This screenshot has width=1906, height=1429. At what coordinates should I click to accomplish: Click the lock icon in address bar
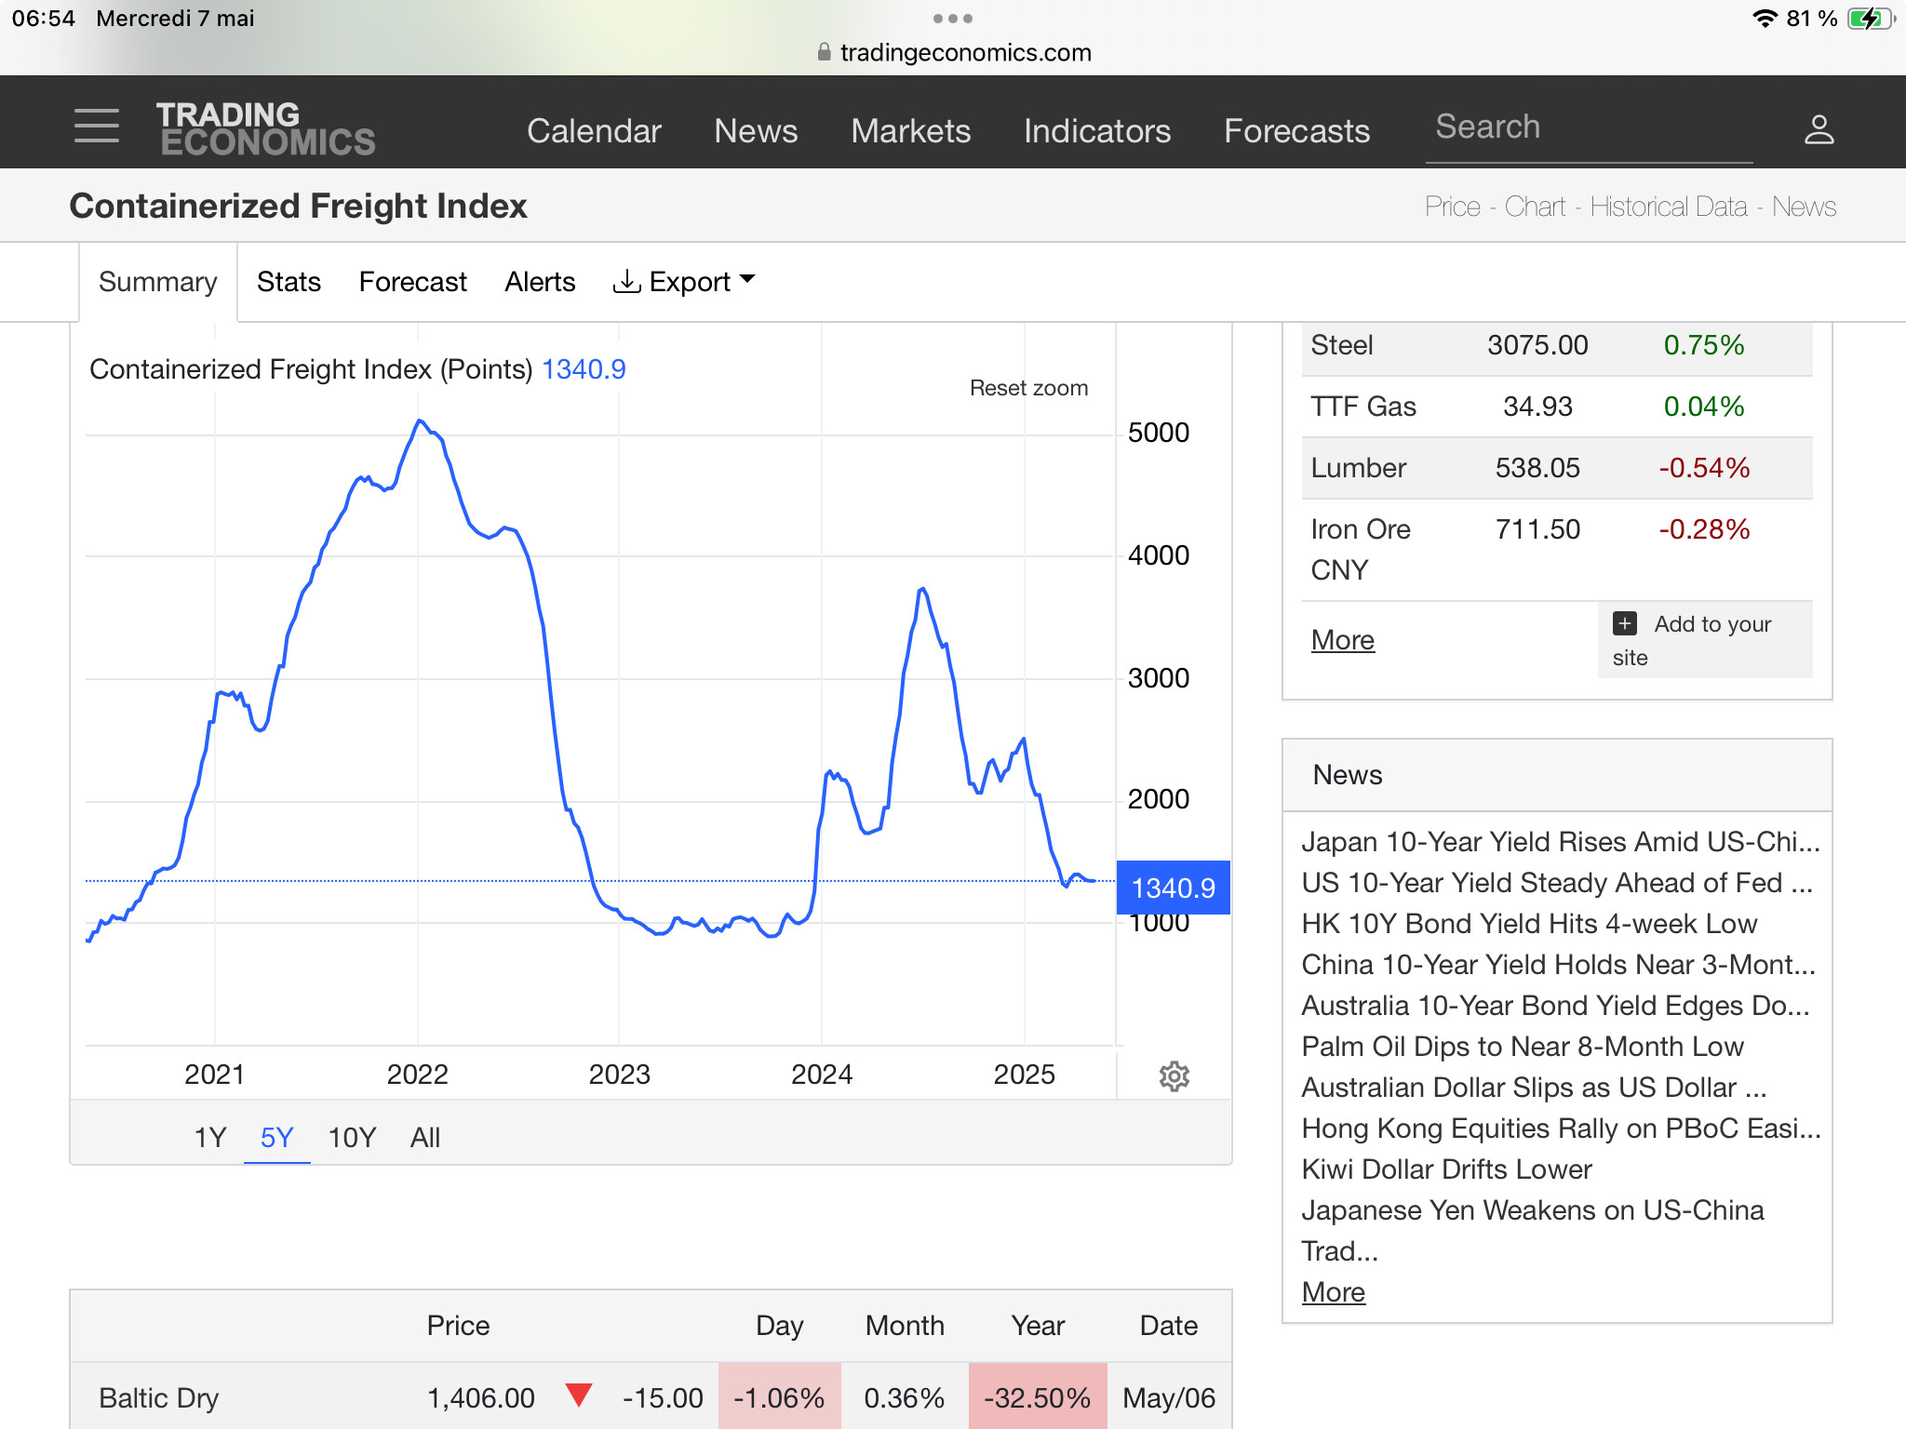click(824, 52)
